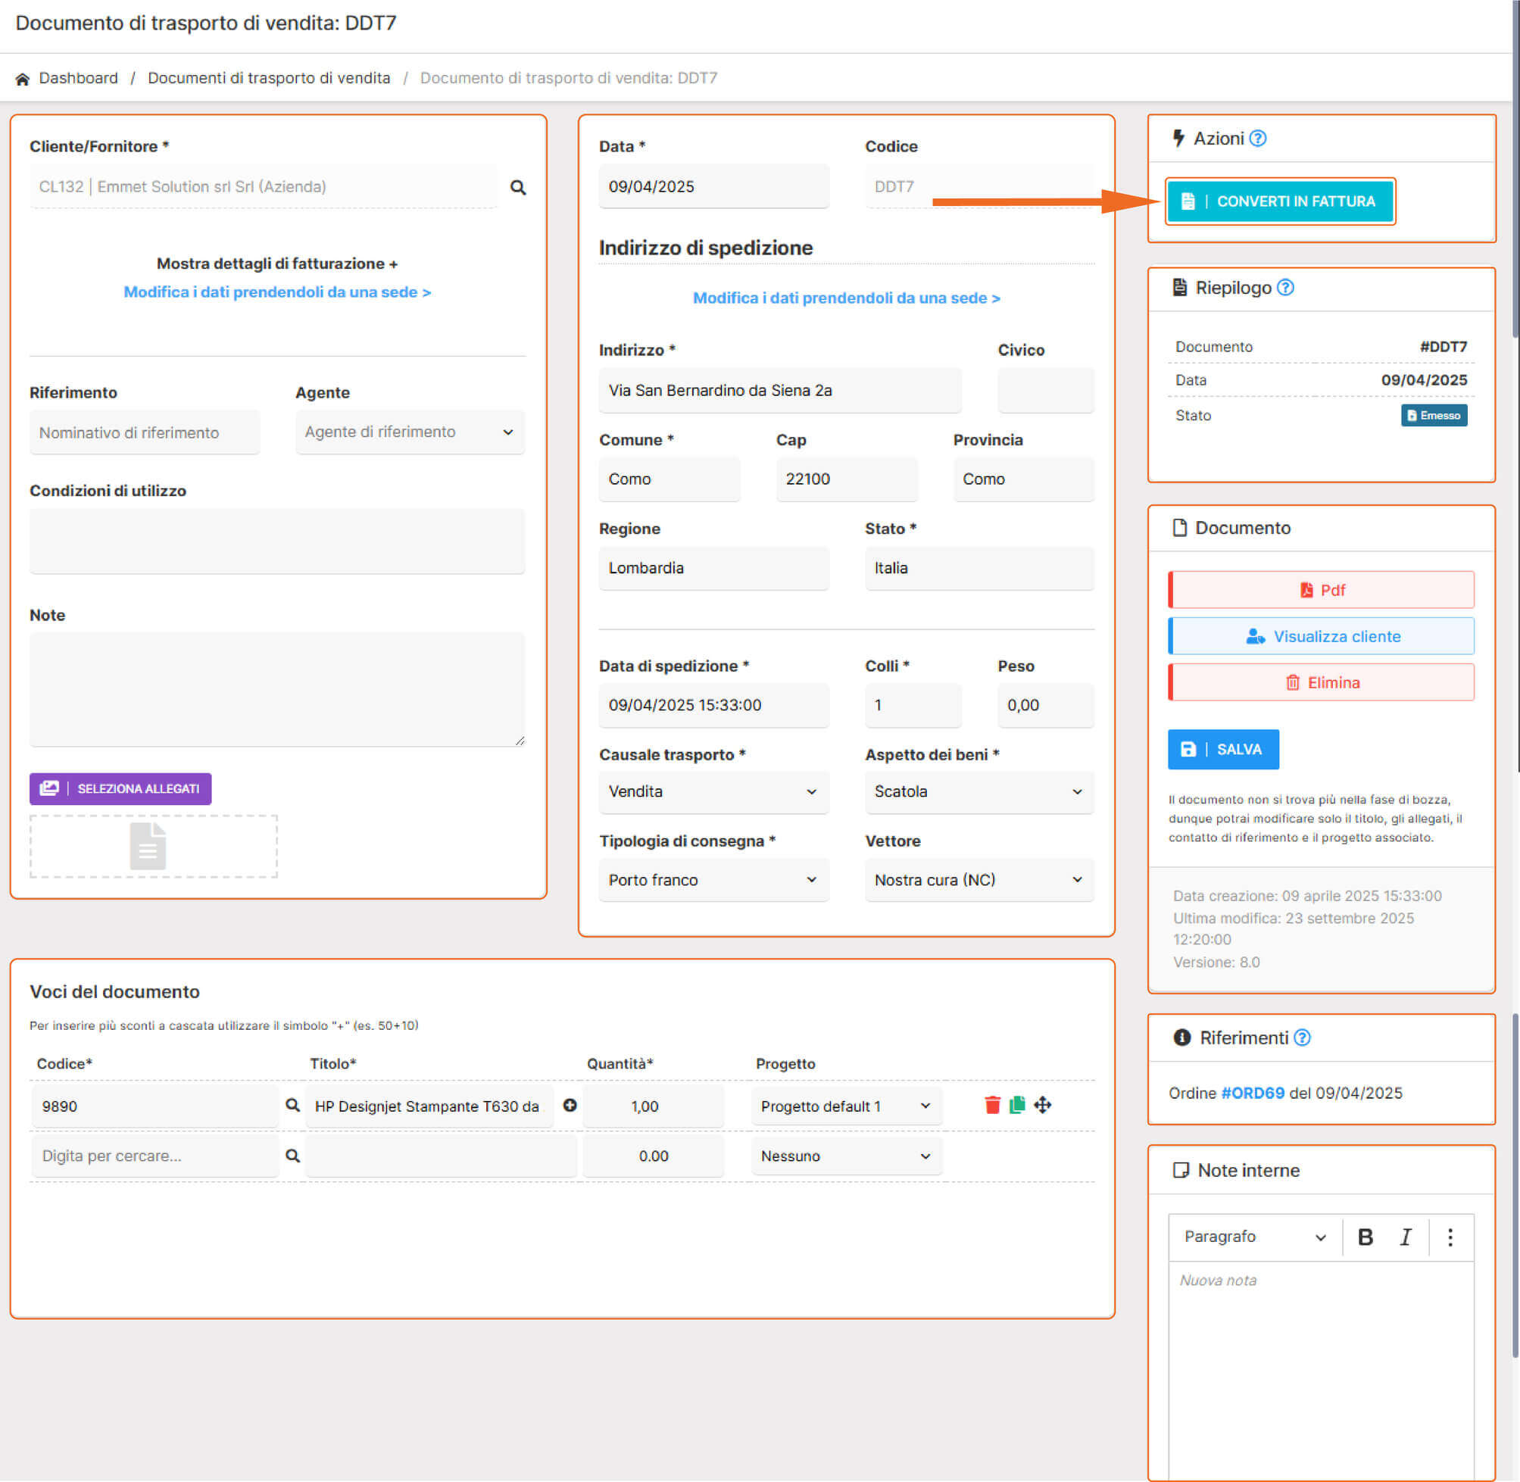Screen dimensions: 1520x1482
Task: Open more options in notes editor toolbar
Action: pyautogui.click(x=1450, y=1237)
